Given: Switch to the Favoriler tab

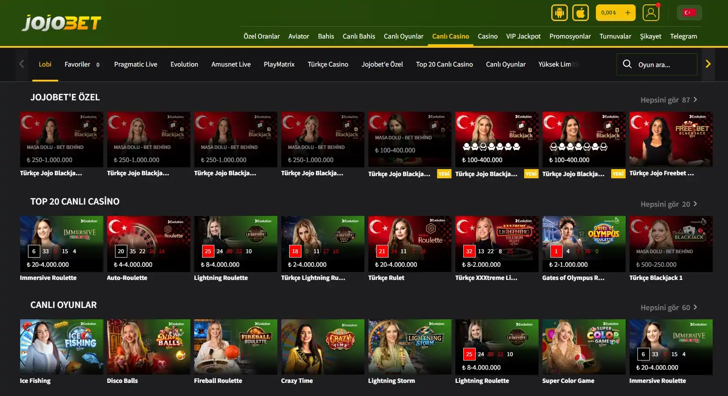Looking at the screenshot, I should tap(82, 64).
